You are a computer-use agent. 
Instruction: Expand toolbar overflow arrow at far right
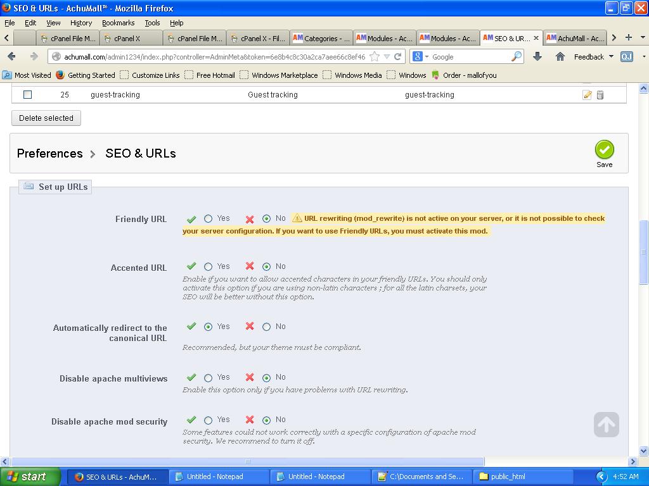click(644, 56)
